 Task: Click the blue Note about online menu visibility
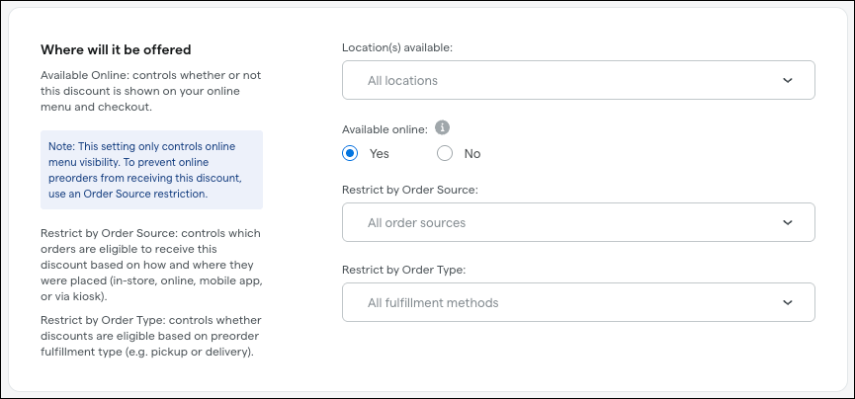click(x=151, y=170)
